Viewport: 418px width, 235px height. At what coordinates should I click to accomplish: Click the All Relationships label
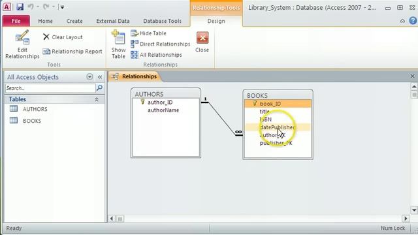click(x=161, y=55)
